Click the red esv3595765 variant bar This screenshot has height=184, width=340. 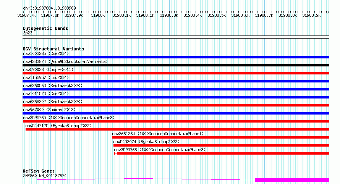click(176, 121)
